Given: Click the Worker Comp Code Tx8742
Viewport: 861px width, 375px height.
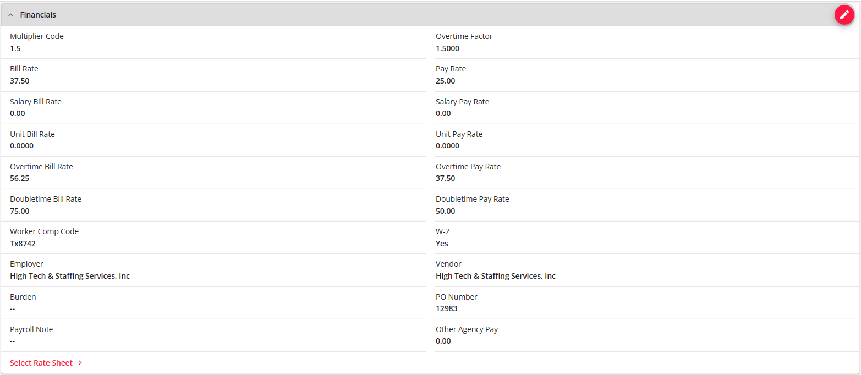Looking at the screenshot, I should click(23, 244).
